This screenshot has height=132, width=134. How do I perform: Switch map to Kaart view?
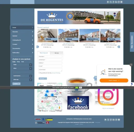(42, 85)
